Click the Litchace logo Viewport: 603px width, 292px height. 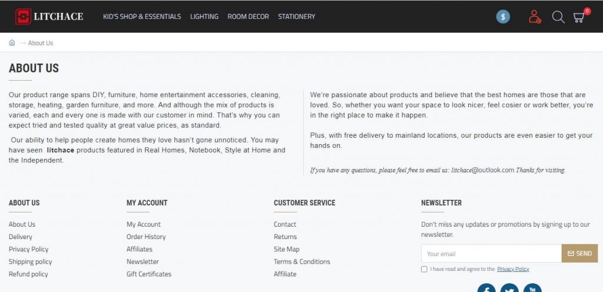(x=49, y=16)
